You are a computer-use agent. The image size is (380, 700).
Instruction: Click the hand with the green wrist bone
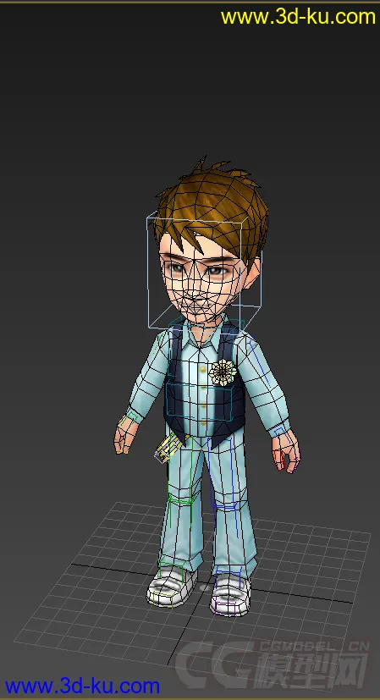click(x=126, y=434)
